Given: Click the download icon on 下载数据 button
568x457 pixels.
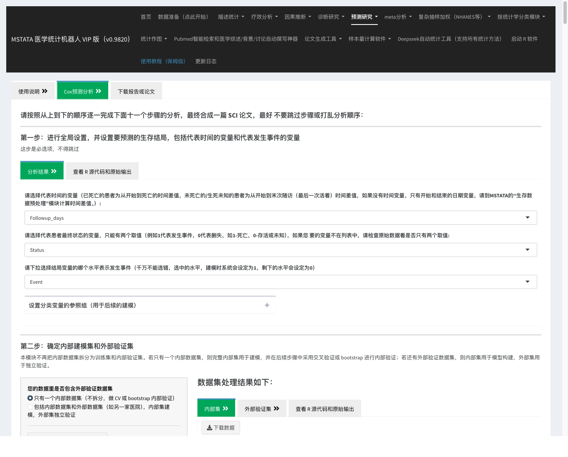Looking at the screenshot, I should pos(209,428).
